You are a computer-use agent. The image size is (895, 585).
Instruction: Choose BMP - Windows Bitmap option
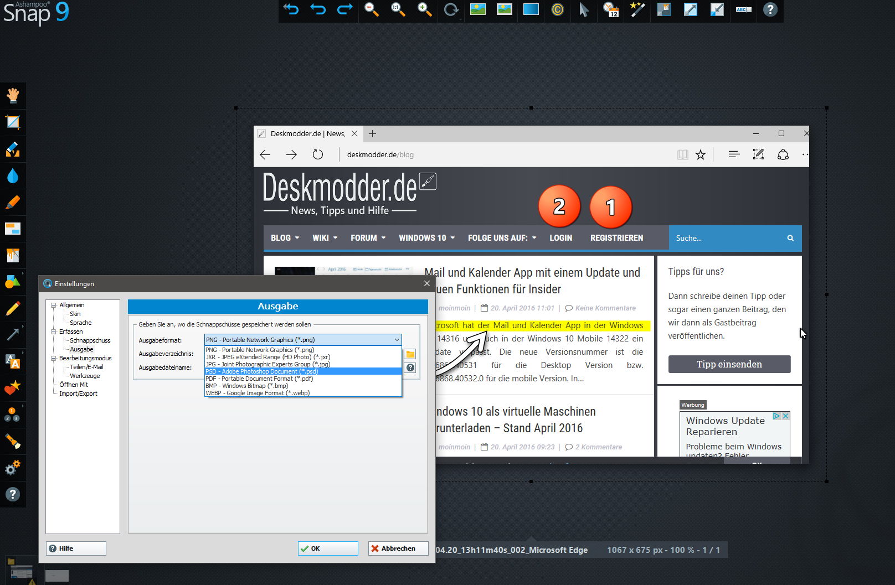point(303,386)
